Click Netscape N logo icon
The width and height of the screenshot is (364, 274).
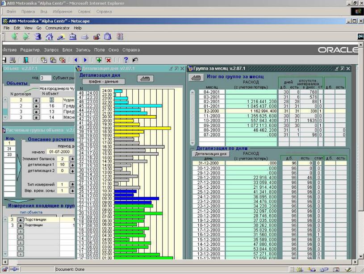point(360,37)
